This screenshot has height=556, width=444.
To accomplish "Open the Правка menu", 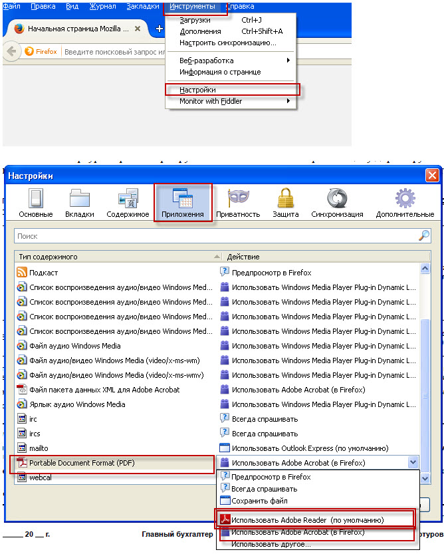I will [x=43, y=6].
